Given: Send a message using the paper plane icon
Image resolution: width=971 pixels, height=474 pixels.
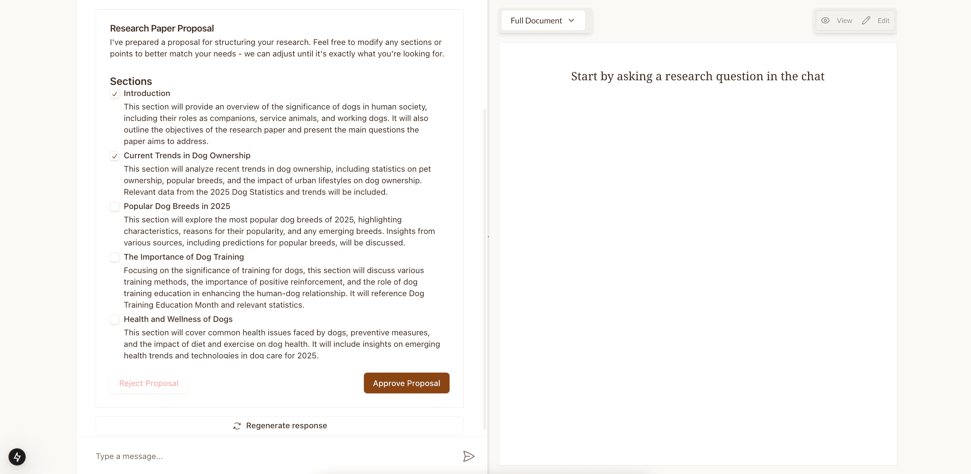Looking at the screenshot, I should (469, 456).
